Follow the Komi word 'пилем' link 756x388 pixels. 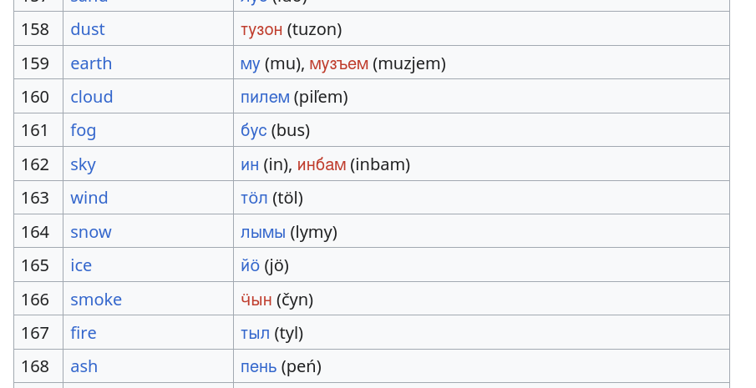click(265, 97)
